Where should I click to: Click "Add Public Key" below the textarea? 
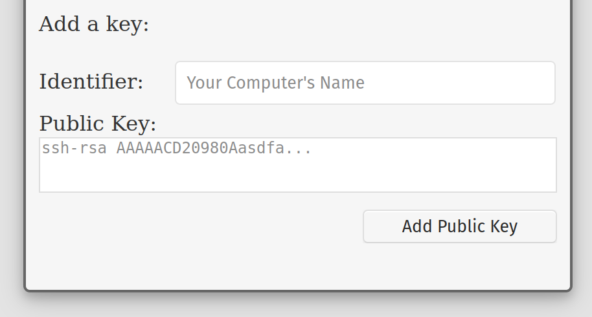point(459,226)
